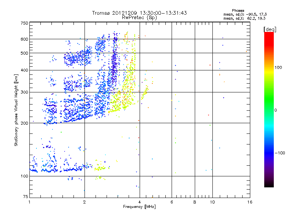
Task: Click the x-axis tick label '8'
Action: [195, 202]
